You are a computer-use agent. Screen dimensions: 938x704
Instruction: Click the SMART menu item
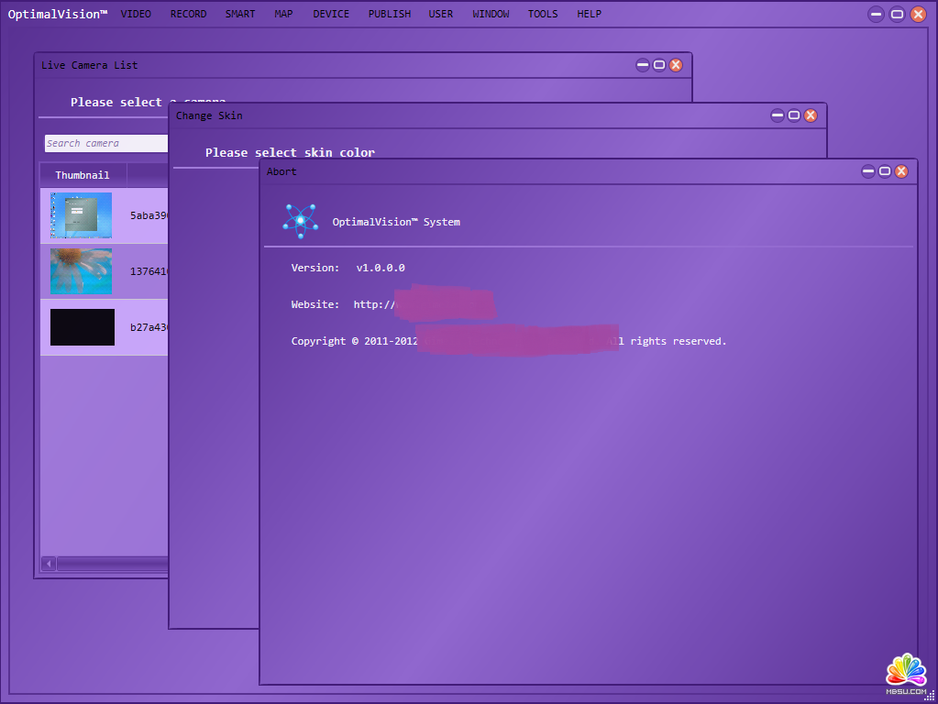[240, 14]
